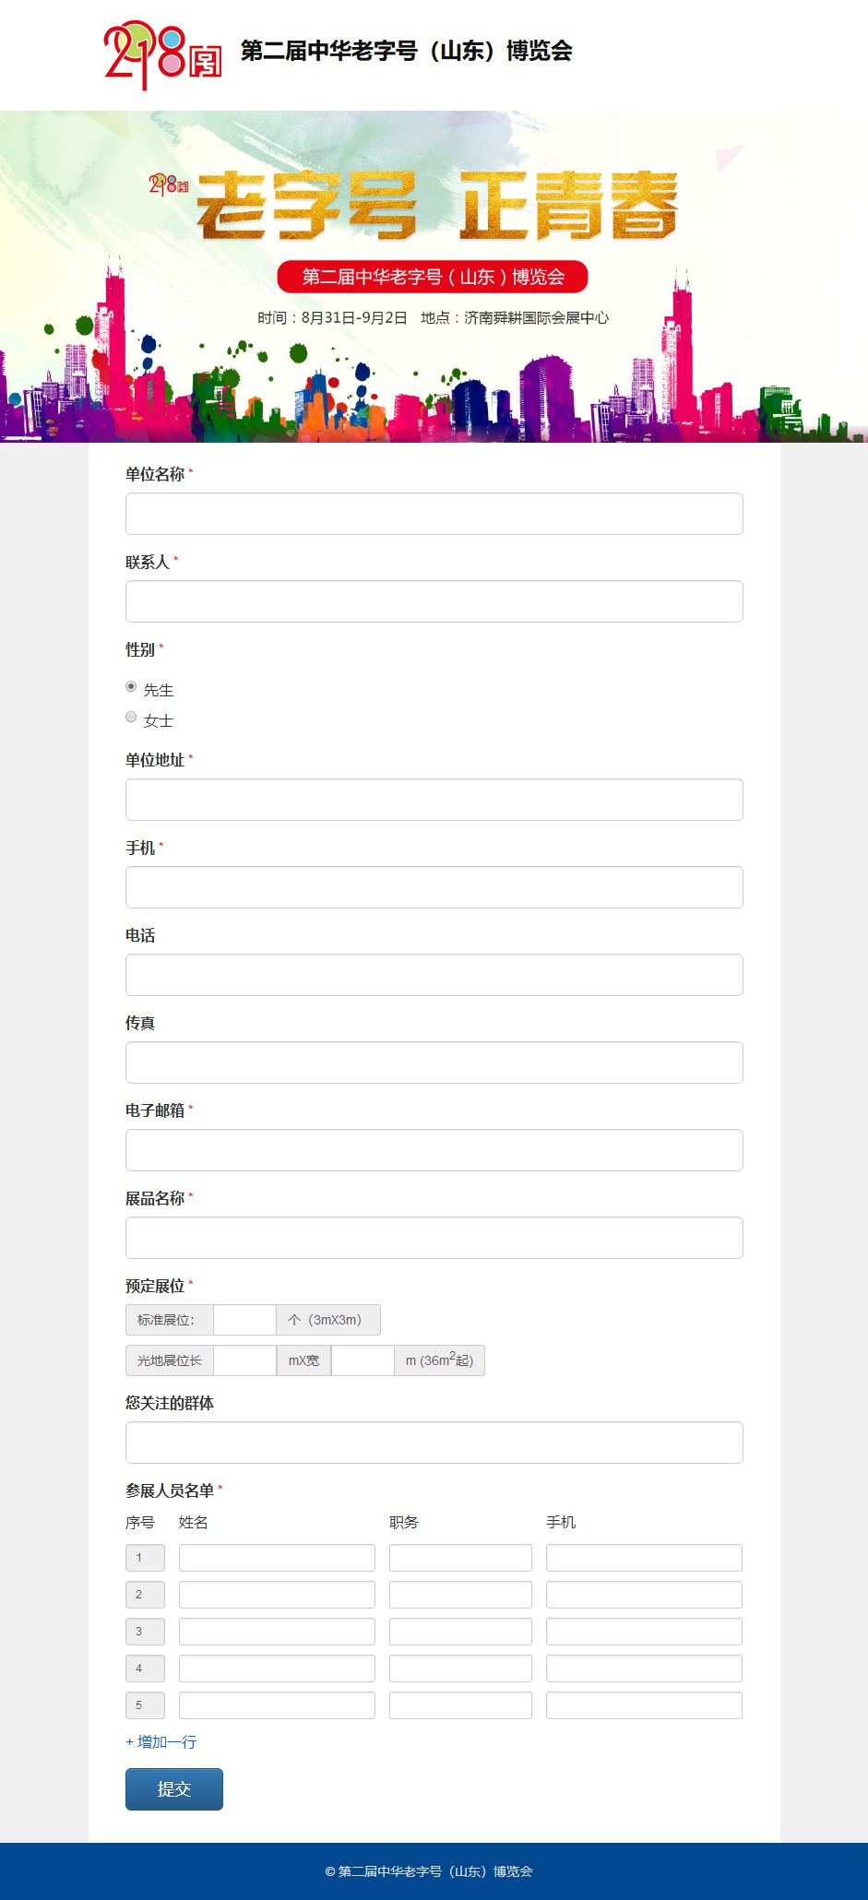Click row 1 姓名 input field

(x=277, y=1558)
